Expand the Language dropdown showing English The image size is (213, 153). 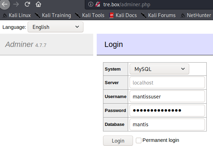click(x=55, y=27)
